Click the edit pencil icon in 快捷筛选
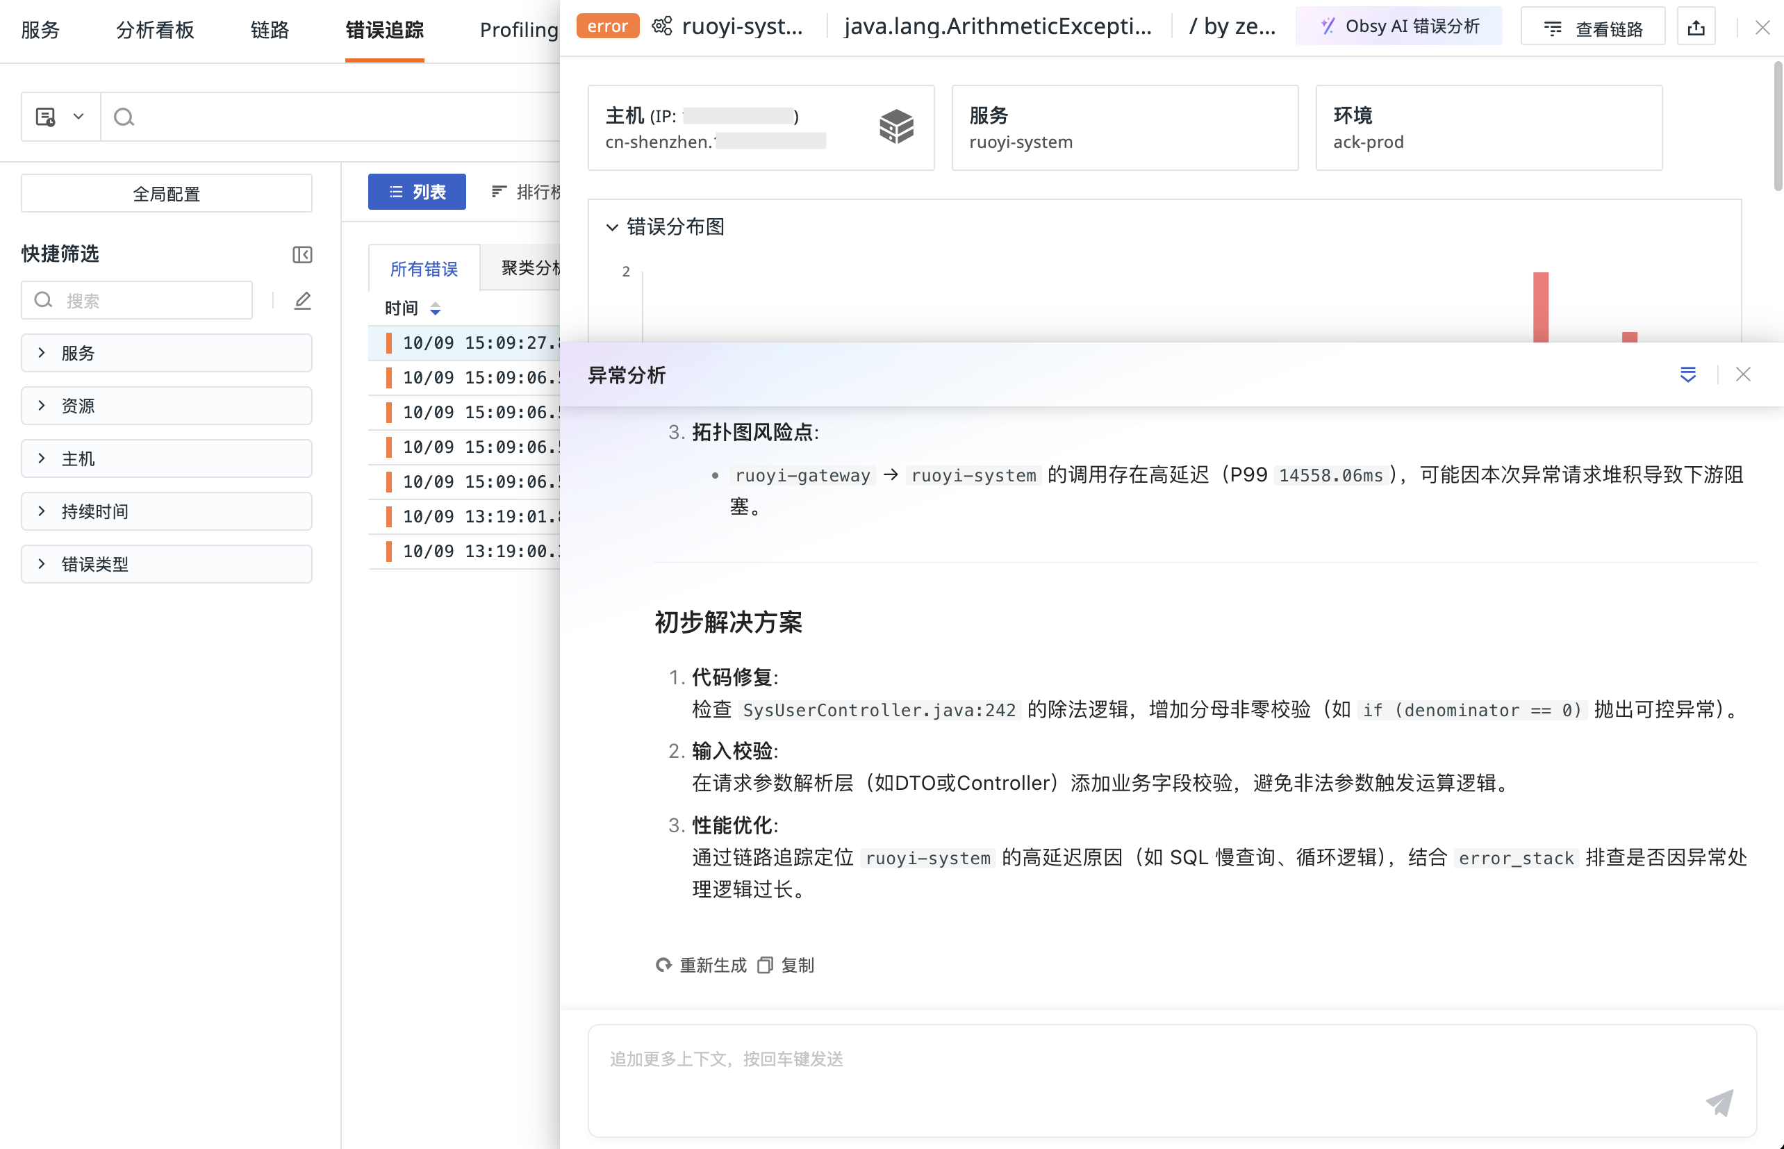This screenshot has height=1149, width=1784. coord(302,301)
